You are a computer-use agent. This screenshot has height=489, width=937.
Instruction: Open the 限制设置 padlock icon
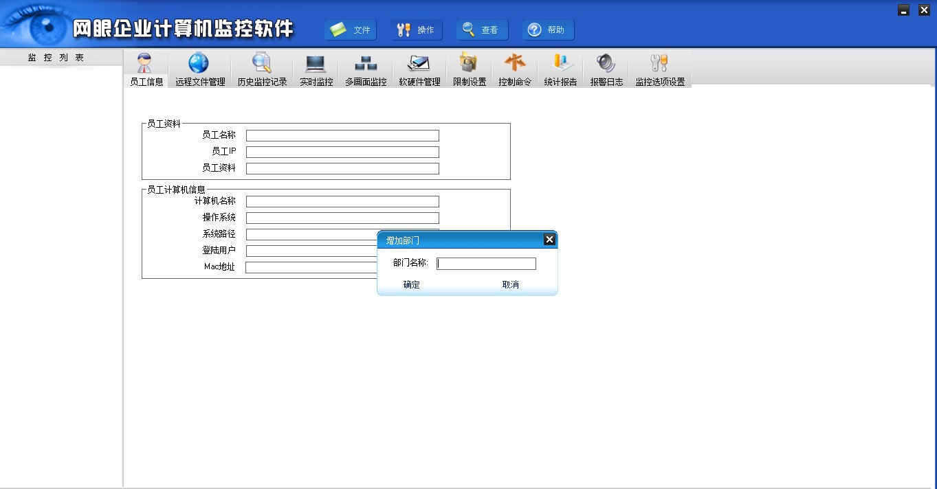(469, 63)
